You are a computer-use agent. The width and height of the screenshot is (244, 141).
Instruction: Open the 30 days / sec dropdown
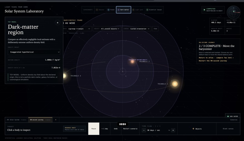pyautogui.click(x=158, y=130)
